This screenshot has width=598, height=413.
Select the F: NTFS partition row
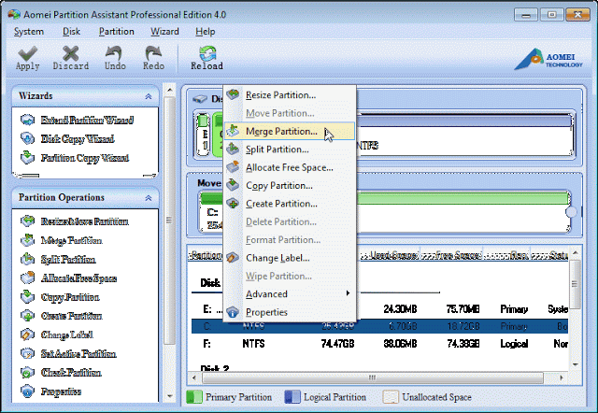click(x=380, y=344)
